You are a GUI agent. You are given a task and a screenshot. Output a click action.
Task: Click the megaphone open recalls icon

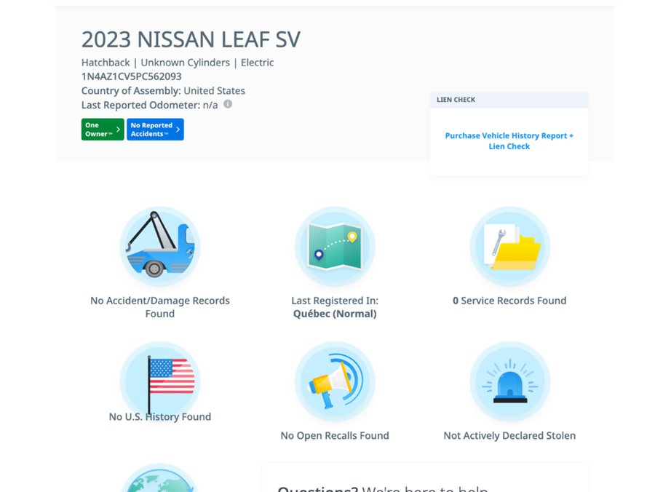334,381
